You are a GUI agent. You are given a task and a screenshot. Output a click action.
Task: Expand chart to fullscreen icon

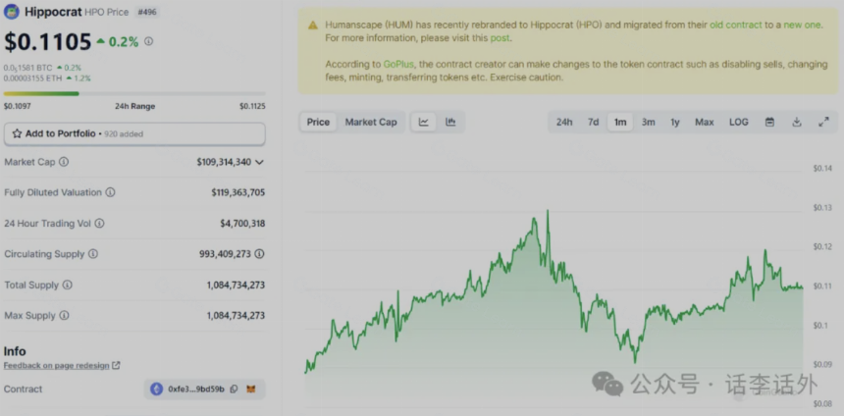pos(823,123)
